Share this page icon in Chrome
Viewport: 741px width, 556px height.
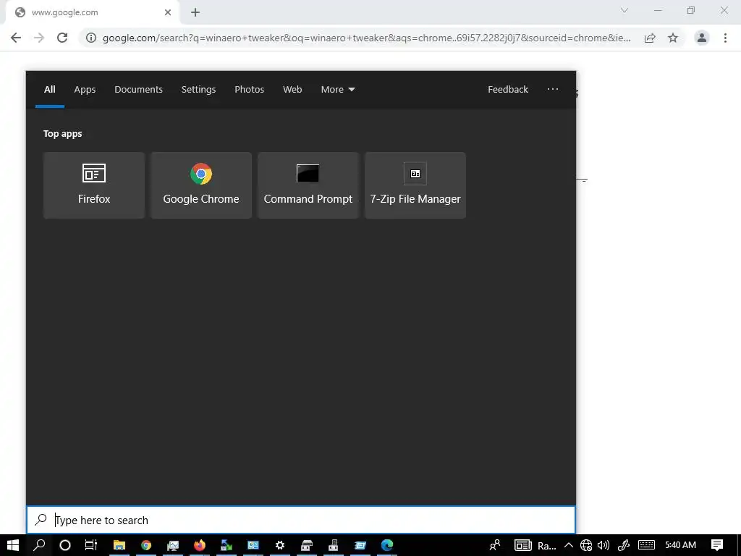650,38
